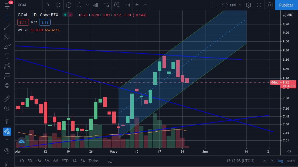Click the Vol. 20 indicator legend
Screen dimensions: 298x167
click(23, 30)
